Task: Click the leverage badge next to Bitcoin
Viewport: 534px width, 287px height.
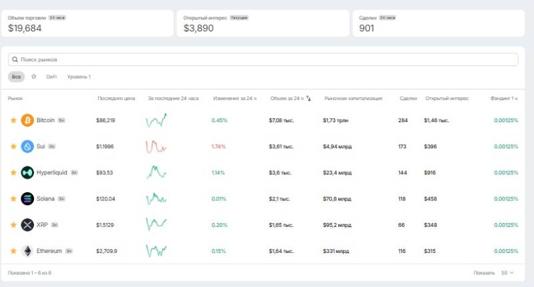Action: [61, 121]
